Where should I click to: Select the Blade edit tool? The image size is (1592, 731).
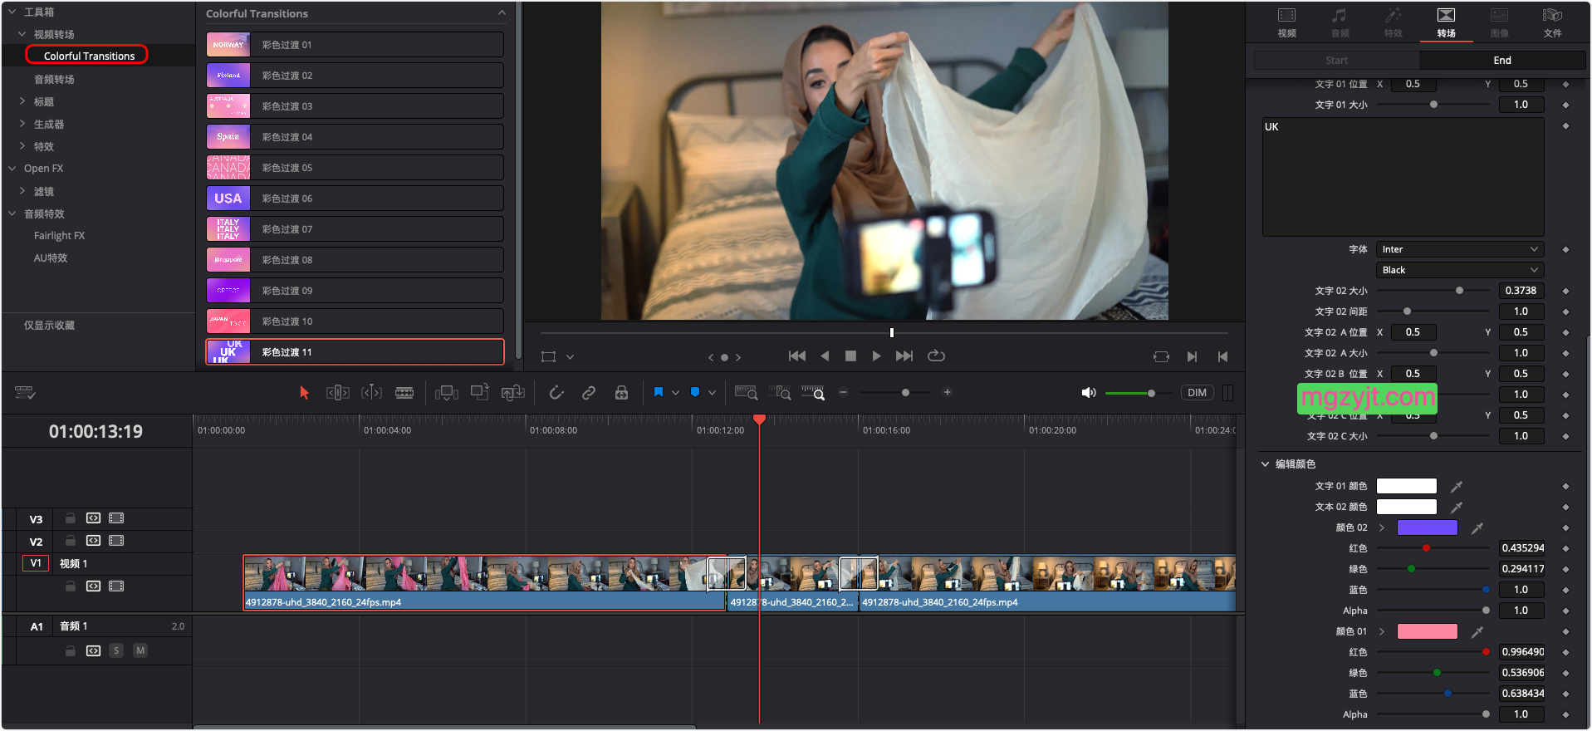[x=404, y=393]
